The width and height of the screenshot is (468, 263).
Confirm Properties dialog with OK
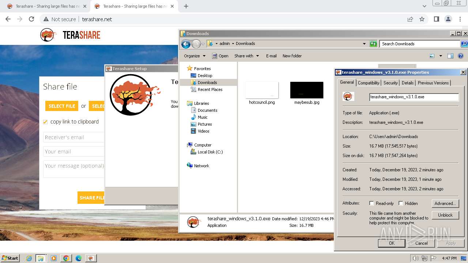(x=392, y=243)
